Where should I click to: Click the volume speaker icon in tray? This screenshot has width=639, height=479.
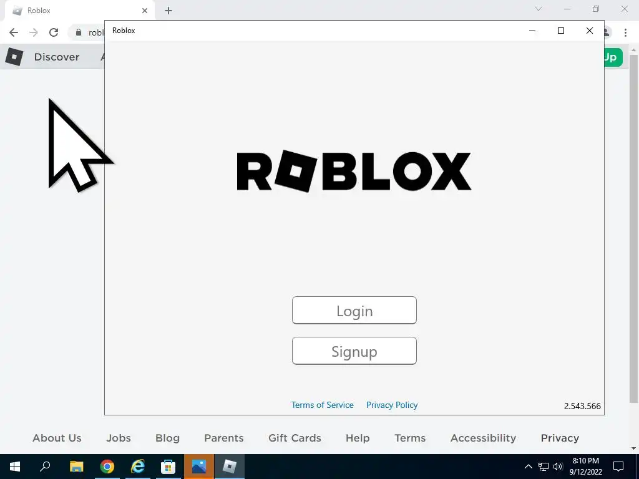(558, 467)
